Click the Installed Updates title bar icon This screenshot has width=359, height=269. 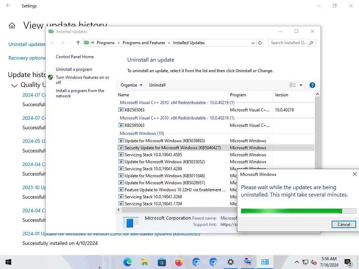[x=51, y=31]
